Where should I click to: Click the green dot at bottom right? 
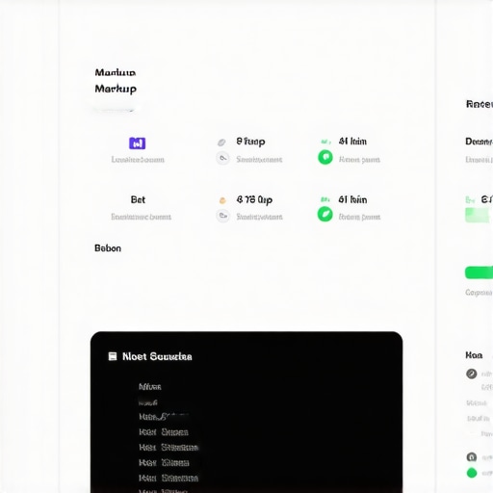472,473
